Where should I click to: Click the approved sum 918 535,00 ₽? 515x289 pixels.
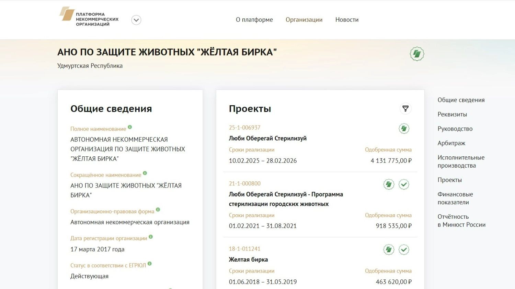pyautogui.click(x=394, y=226)
